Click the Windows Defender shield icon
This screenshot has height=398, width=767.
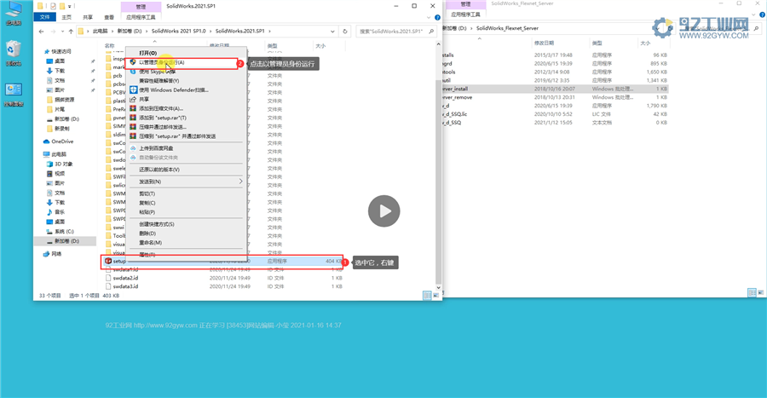click(x=133, y=90)
